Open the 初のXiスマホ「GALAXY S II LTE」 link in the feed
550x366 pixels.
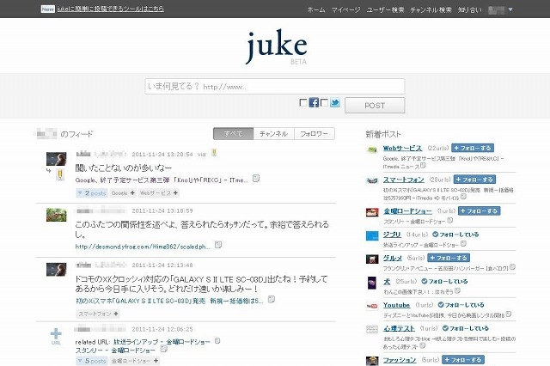[169, 301]
